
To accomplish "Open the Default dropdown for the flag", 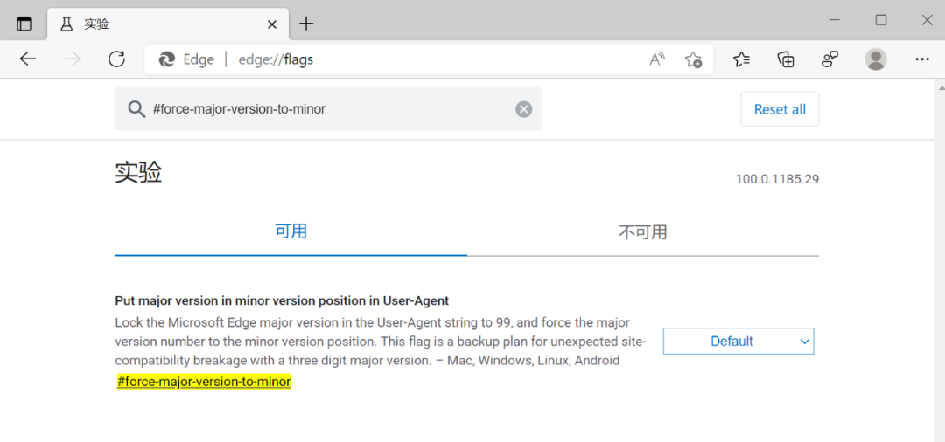I will click(738, 341).
